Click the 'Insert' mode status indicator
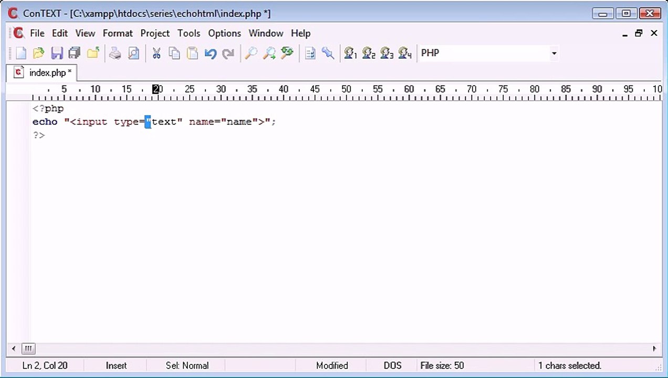This screenshot has width=668, height=378. tap(116, 365)
